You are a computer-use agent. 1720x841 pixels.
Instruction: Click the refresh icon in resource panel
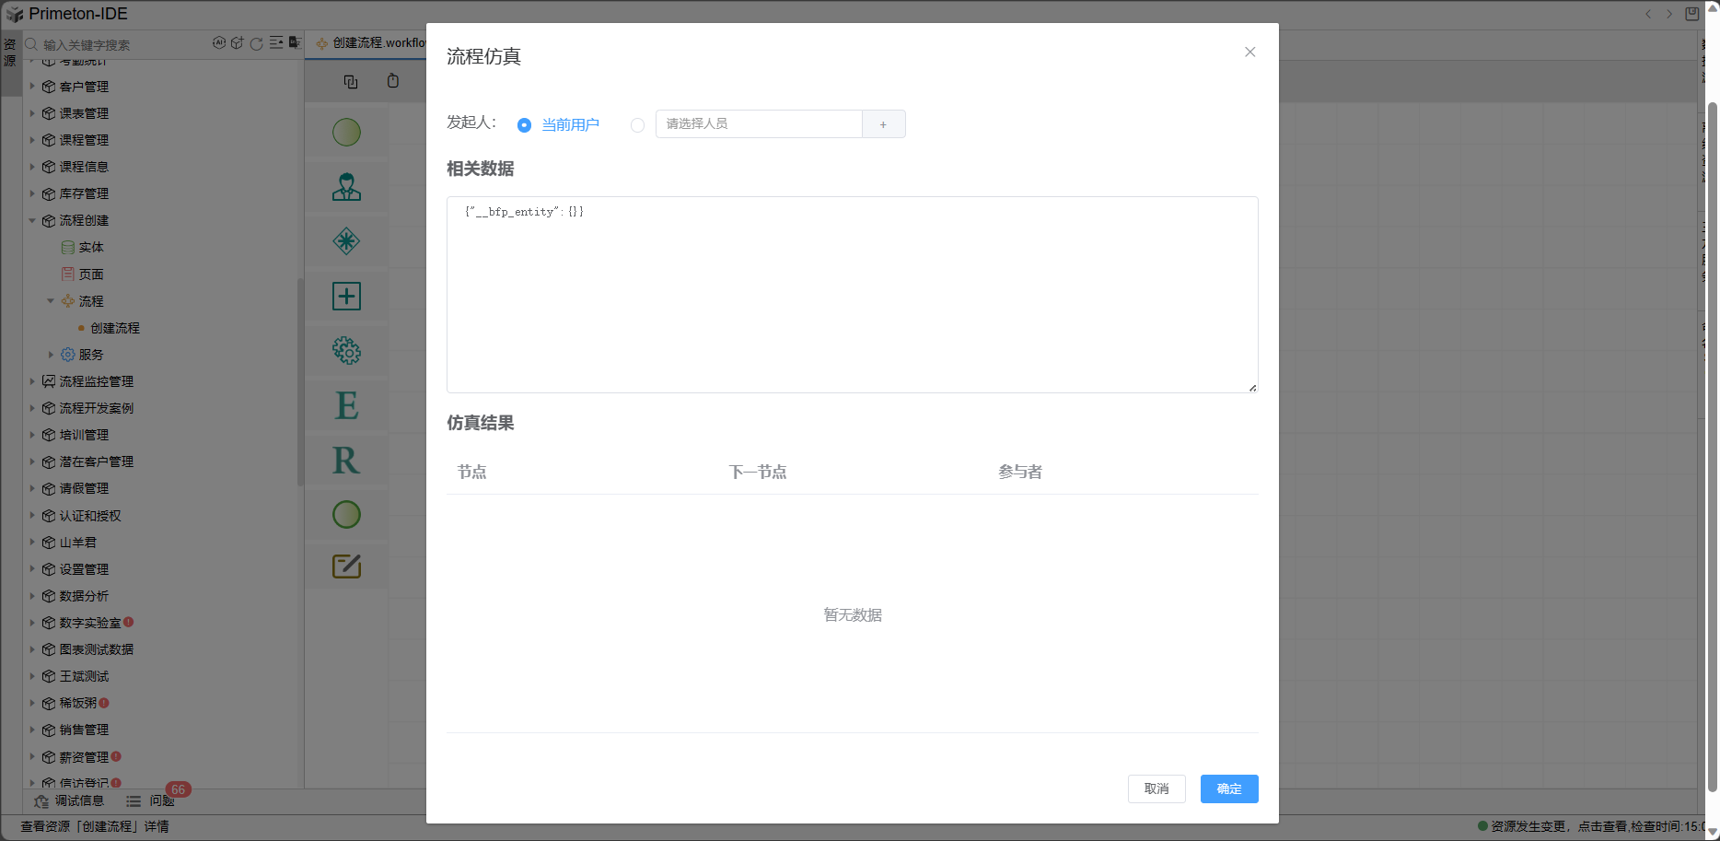257,43
